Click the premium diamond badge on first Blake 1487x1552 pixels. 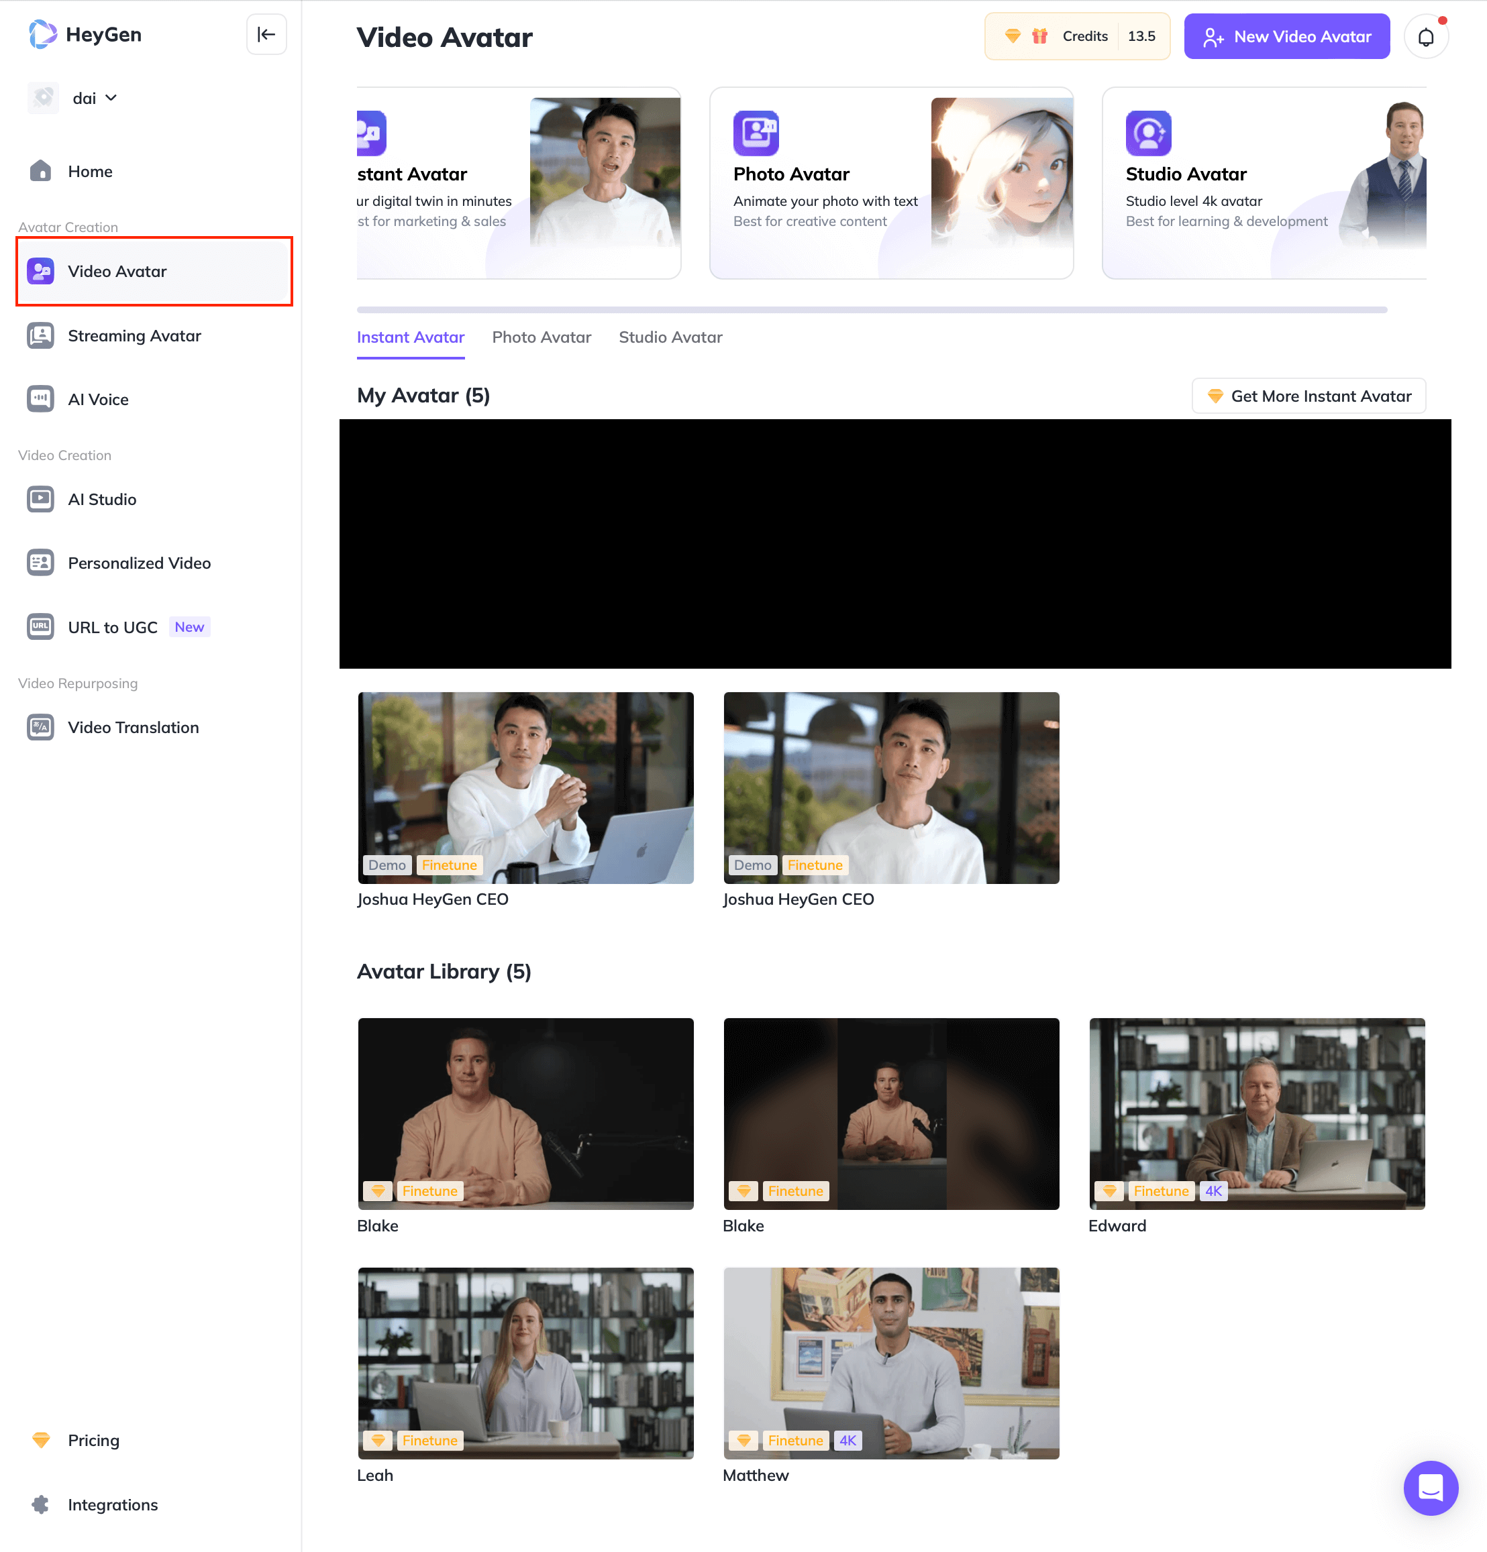click(378, 1191)
